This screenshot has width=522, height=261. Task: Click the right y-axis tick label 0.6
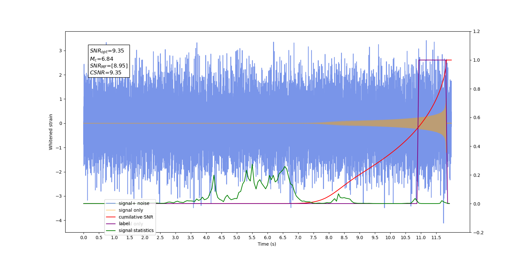[x=477, y=117]
